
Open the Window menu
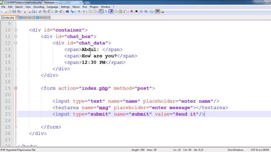105,7
